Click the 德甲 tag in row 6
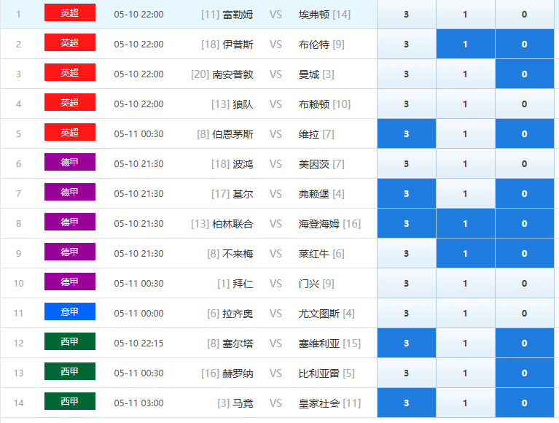559x423 pixels. pyautogui.click(x=70, y=162)
